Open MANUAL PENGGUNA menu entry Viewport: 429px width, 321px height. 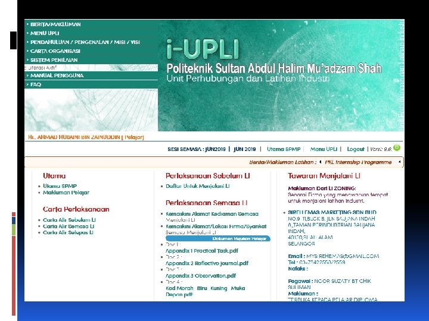(x=57, y=75)
